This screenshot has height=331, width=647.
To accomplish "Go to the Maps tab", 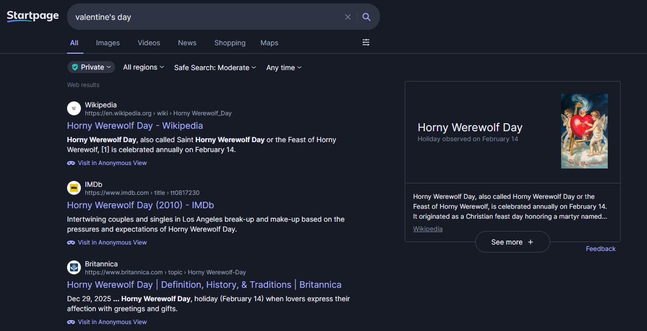I will click(x=269, y=43).
